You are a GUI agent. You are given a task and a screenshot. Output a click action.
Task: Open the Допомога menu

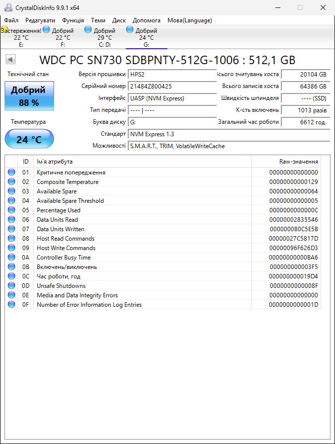coord(147,20)
